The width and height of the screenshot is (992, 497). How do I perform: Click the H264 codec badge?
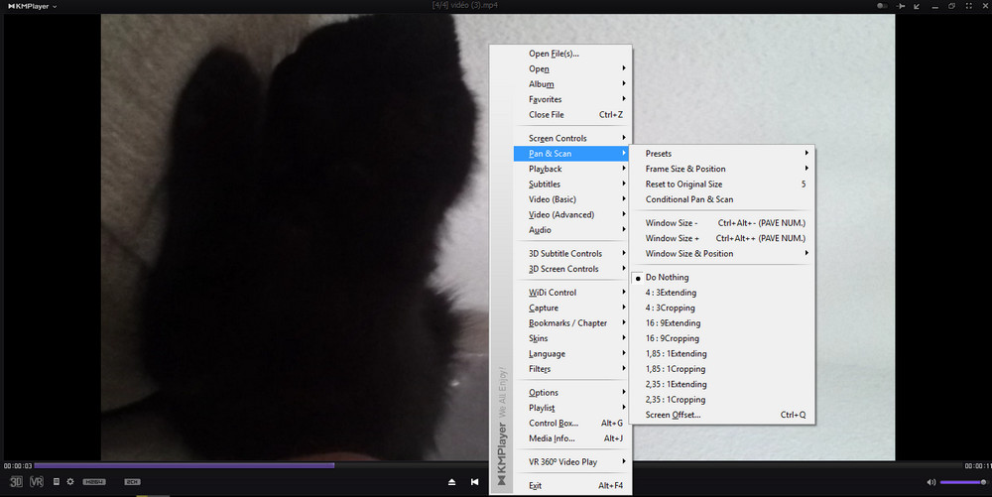pyautogui.click(x=94, y=482)
